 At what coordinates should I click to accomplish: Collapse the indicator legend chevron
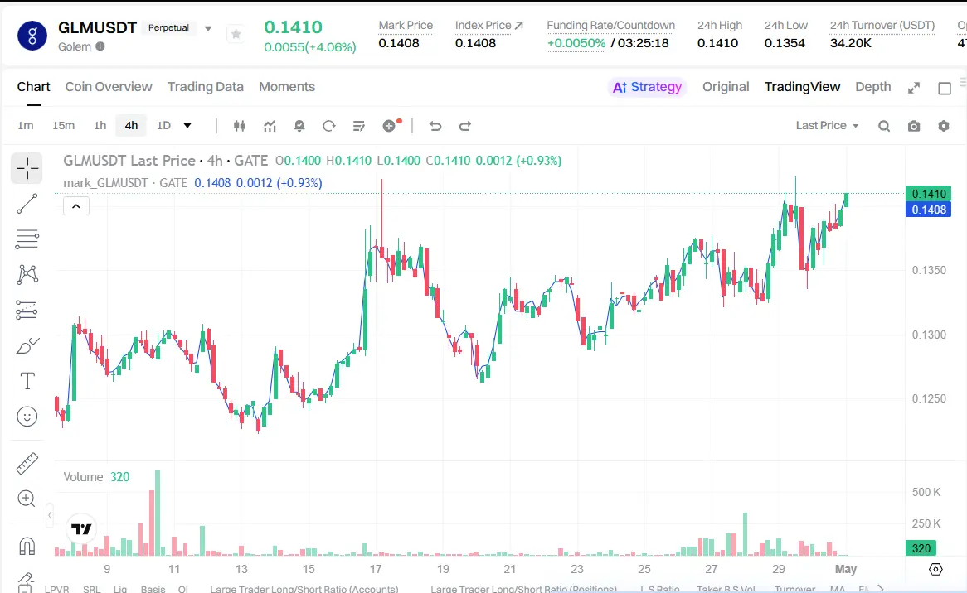pyautogui.click(x=76, y=206)
